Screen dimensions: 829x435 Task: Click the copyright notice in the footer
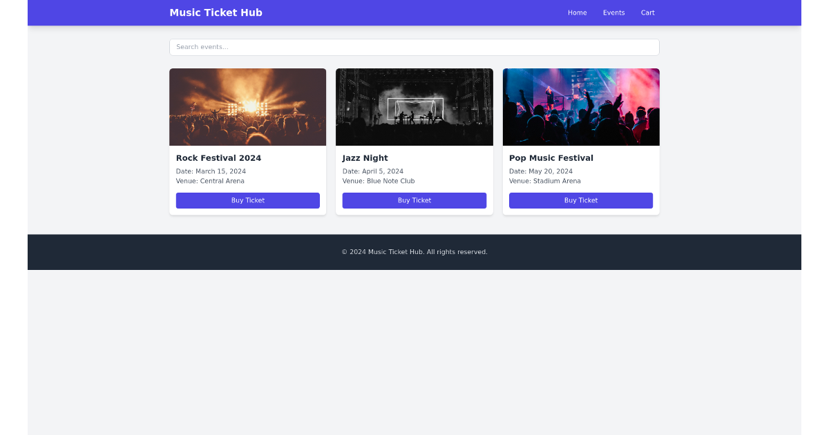(x=414, y=252)
